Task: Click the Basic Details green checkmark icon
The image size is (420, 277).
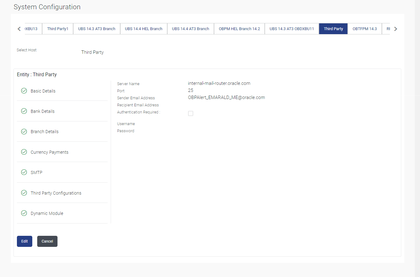Action: coord(24,91)
